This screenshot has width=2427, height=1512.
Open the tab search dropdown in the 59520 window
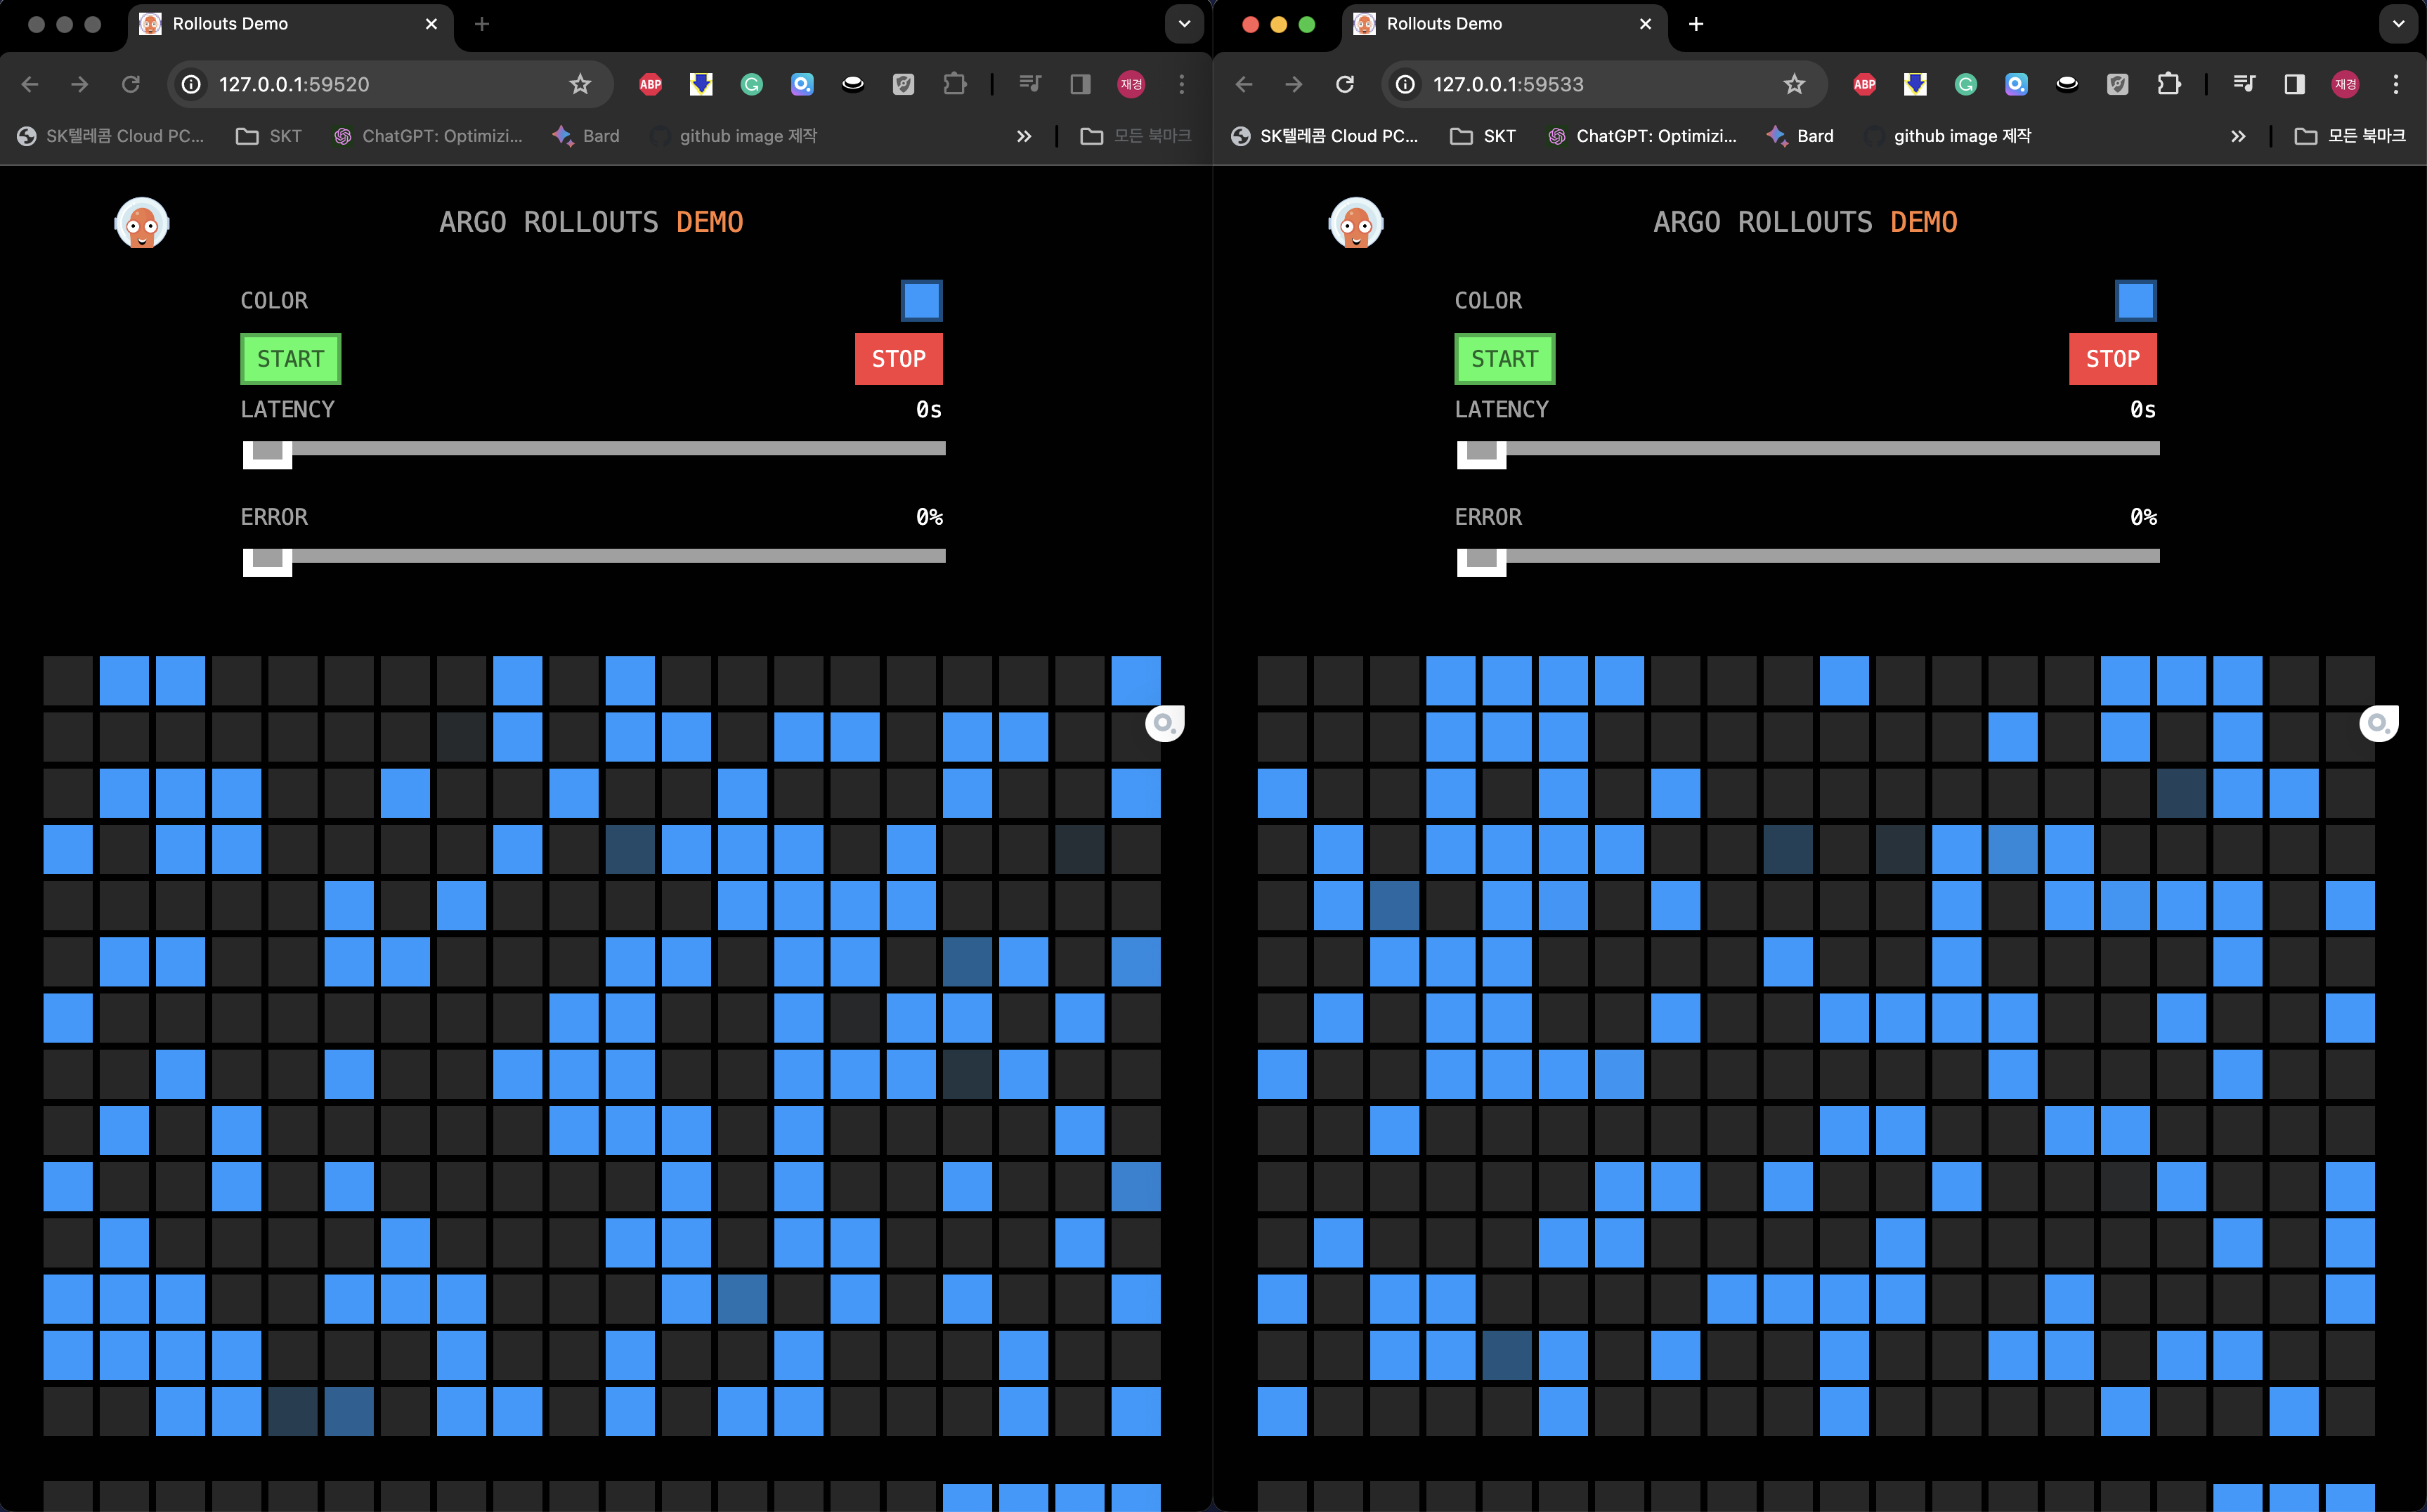click(1184, 24)
